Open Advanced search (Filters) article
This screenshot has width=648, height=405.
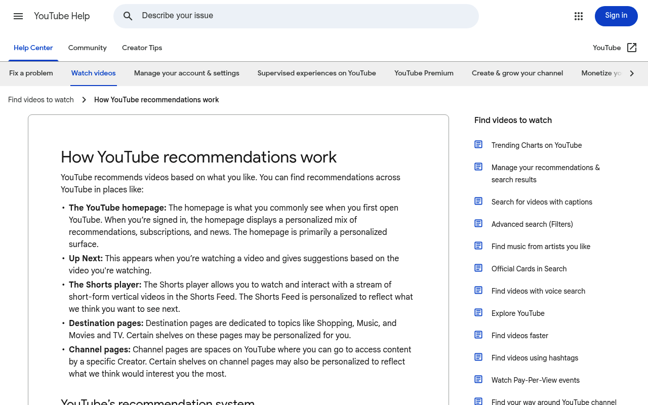(532, 224)
